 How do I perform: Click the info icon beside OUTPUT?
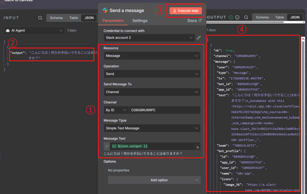click(237, 17)
